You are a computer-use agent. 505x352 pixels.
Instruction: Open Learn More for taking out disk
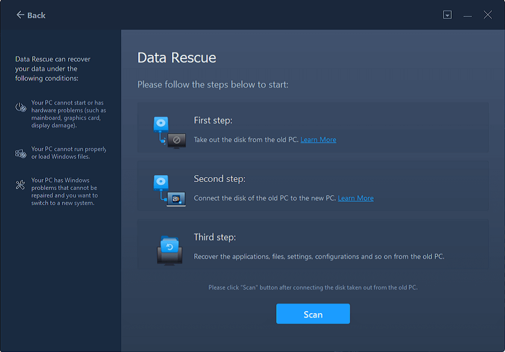(x=318, y=140)
